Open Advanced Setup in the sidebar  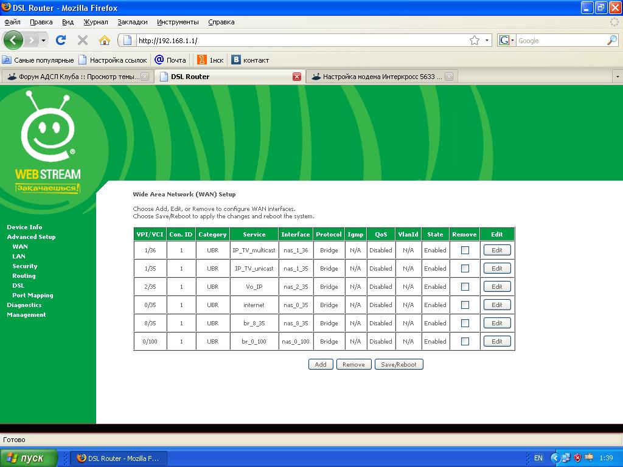[x=31, y=237]
